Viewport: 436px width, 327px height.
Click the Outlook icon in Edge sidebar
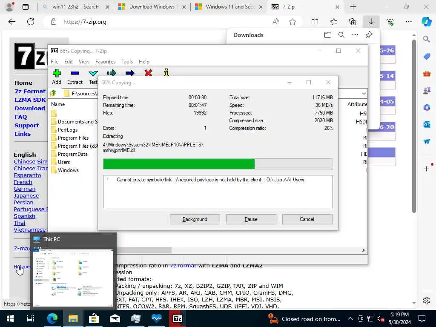(x=427, y=125)
